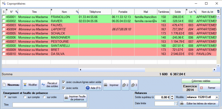The image size is (222, 109).
Task: Click the 1 776,63 € solde cell
Action: [178, 33]
